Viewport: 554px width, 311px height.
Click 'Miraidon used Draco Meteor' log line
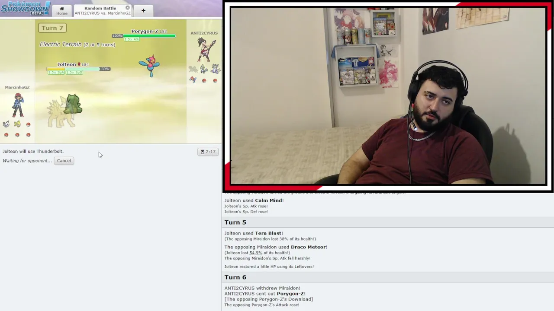[276, 247]
